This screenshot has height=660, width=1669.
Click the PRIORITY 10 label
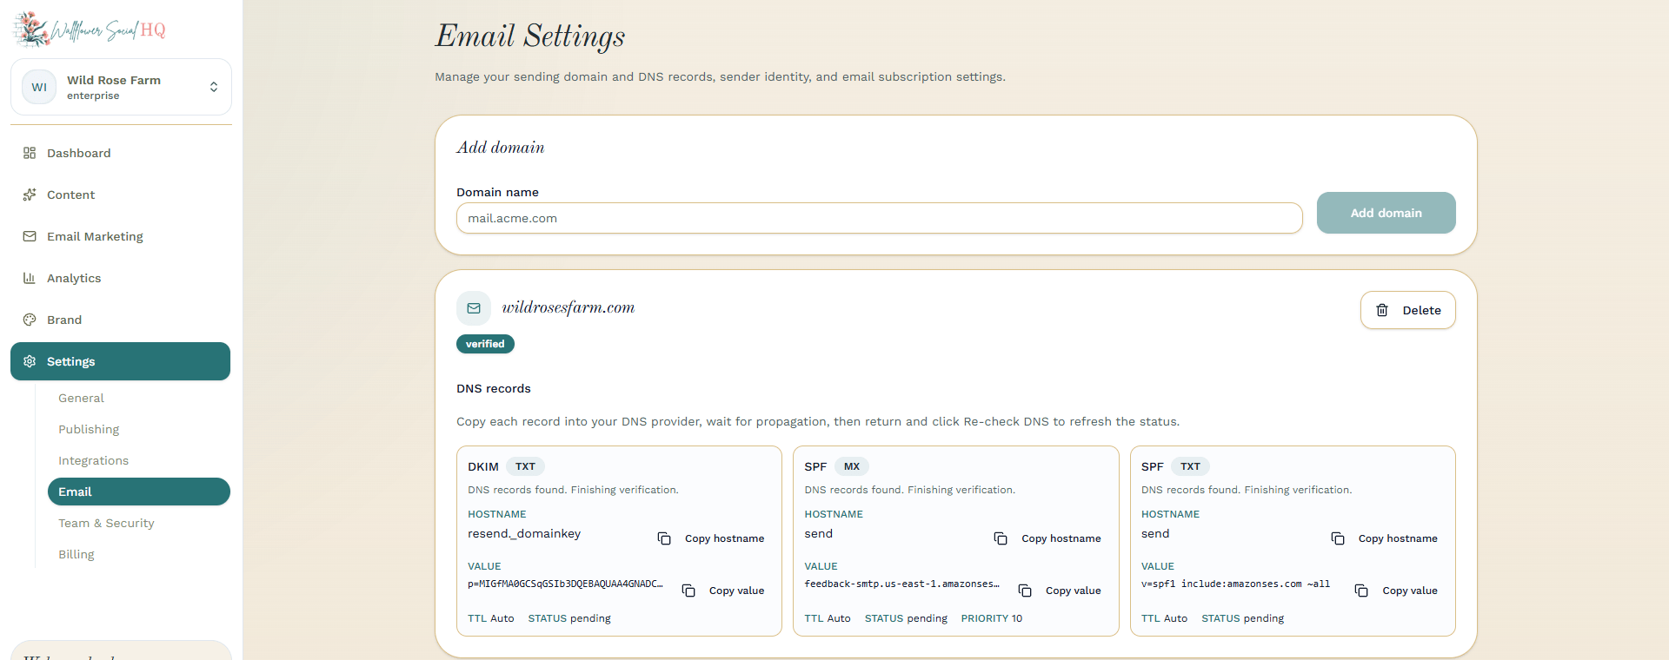[x=992, y=618]
